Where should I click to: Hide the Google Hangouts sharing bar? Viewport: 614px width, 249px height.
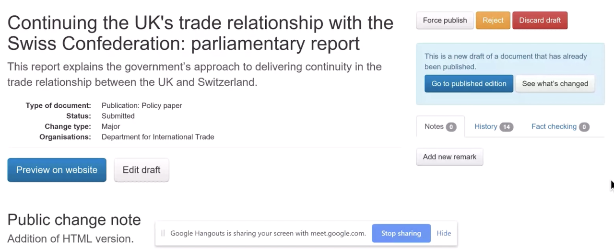click(444, 233)
